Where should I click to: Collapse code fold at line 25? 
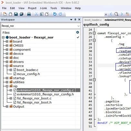[94, 33]
